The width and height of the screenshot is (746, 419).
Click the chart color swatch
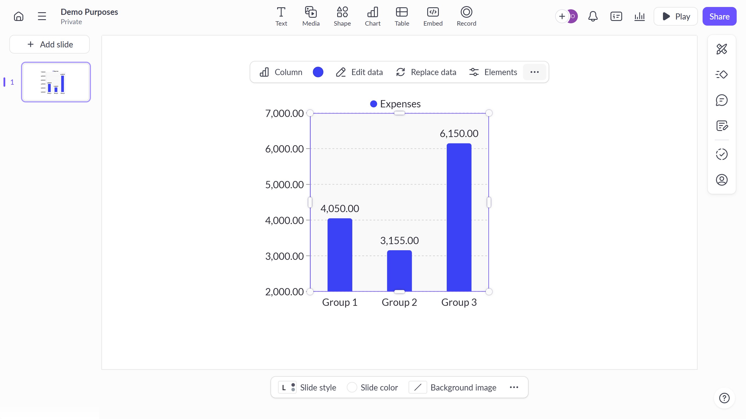(318, 72)
